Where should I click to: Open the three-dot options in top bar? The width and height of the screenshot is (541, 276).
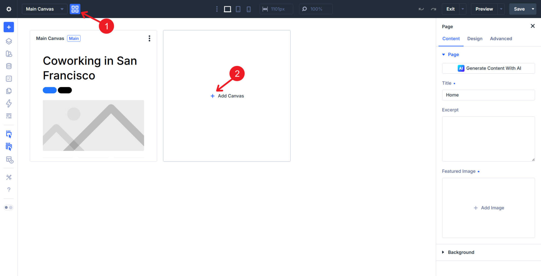[217, 9]
